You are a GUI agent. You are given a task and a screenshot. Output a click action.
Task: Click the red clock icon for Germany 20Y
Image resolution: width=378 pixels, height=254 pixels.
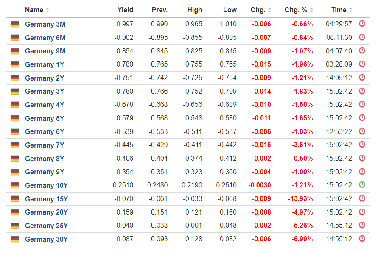pos(362,212)
